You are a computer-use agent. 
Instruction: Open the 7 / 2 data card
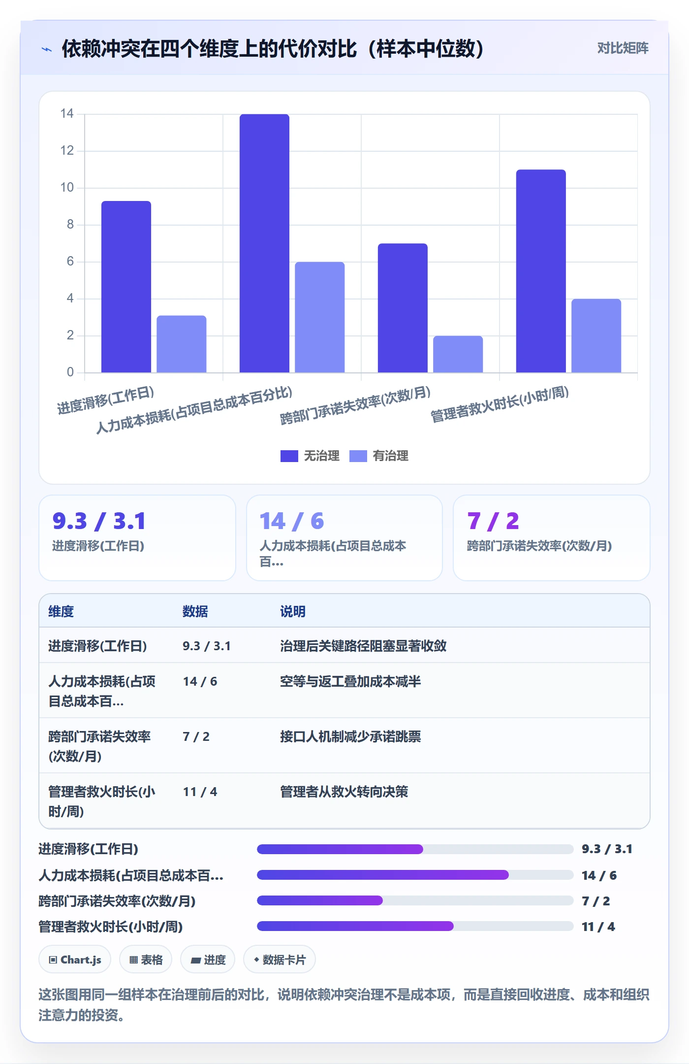point(552,538)
